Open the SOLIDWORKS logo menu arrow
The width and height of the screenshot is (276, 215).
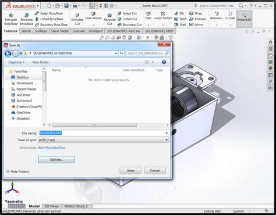(x=38, y=6)
